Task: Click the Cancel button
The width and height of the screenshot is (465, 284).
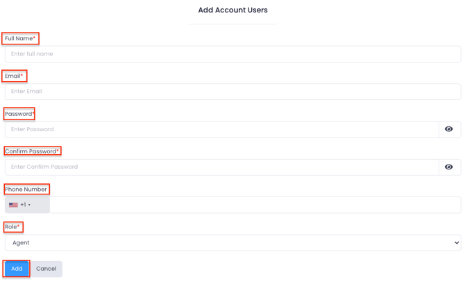Action: (46, 269)
